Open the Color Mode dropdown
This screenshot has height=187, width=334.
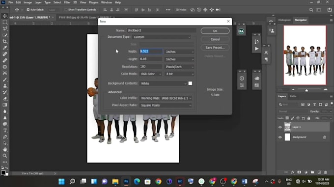click(x=151, y=74)
